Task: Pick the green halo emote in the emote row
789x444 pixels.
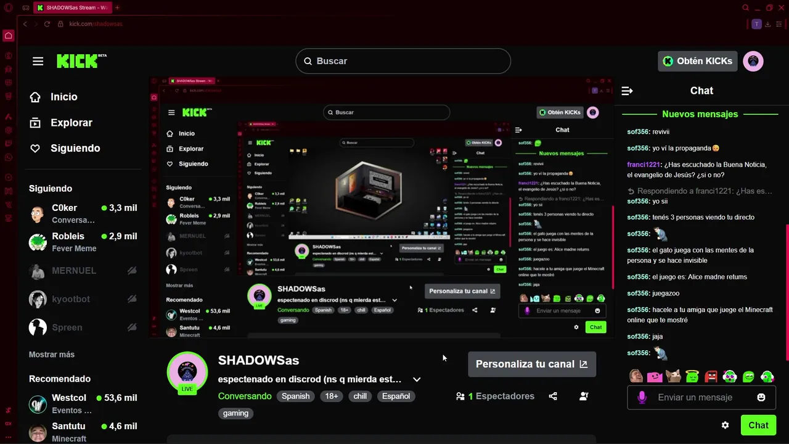Action: pyautogui.click(x=692, y=376)
